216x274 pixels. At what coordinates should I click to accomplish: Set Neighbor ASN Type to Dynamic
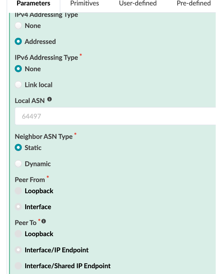pos(18,164)
